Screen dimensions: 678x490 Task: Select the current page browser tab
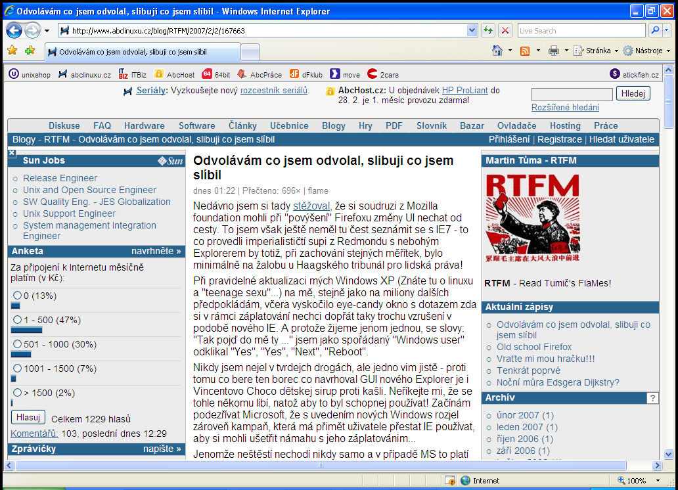click(143, 52)
